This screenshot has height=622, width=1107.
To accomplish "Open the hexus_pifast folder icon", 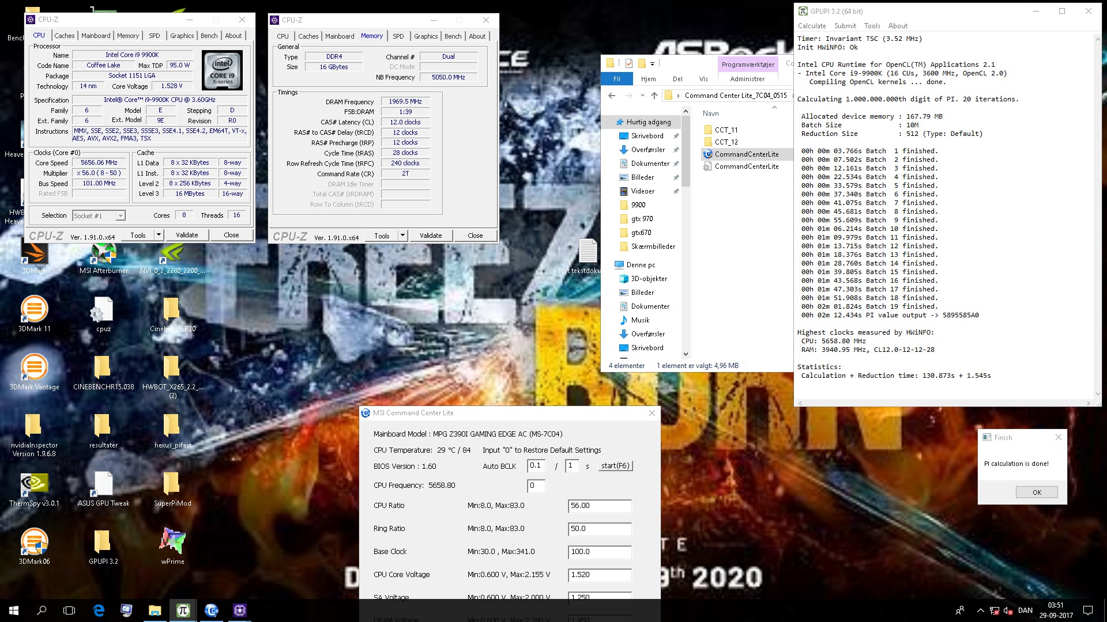I will pyautogui.click(x=172, y=430).
